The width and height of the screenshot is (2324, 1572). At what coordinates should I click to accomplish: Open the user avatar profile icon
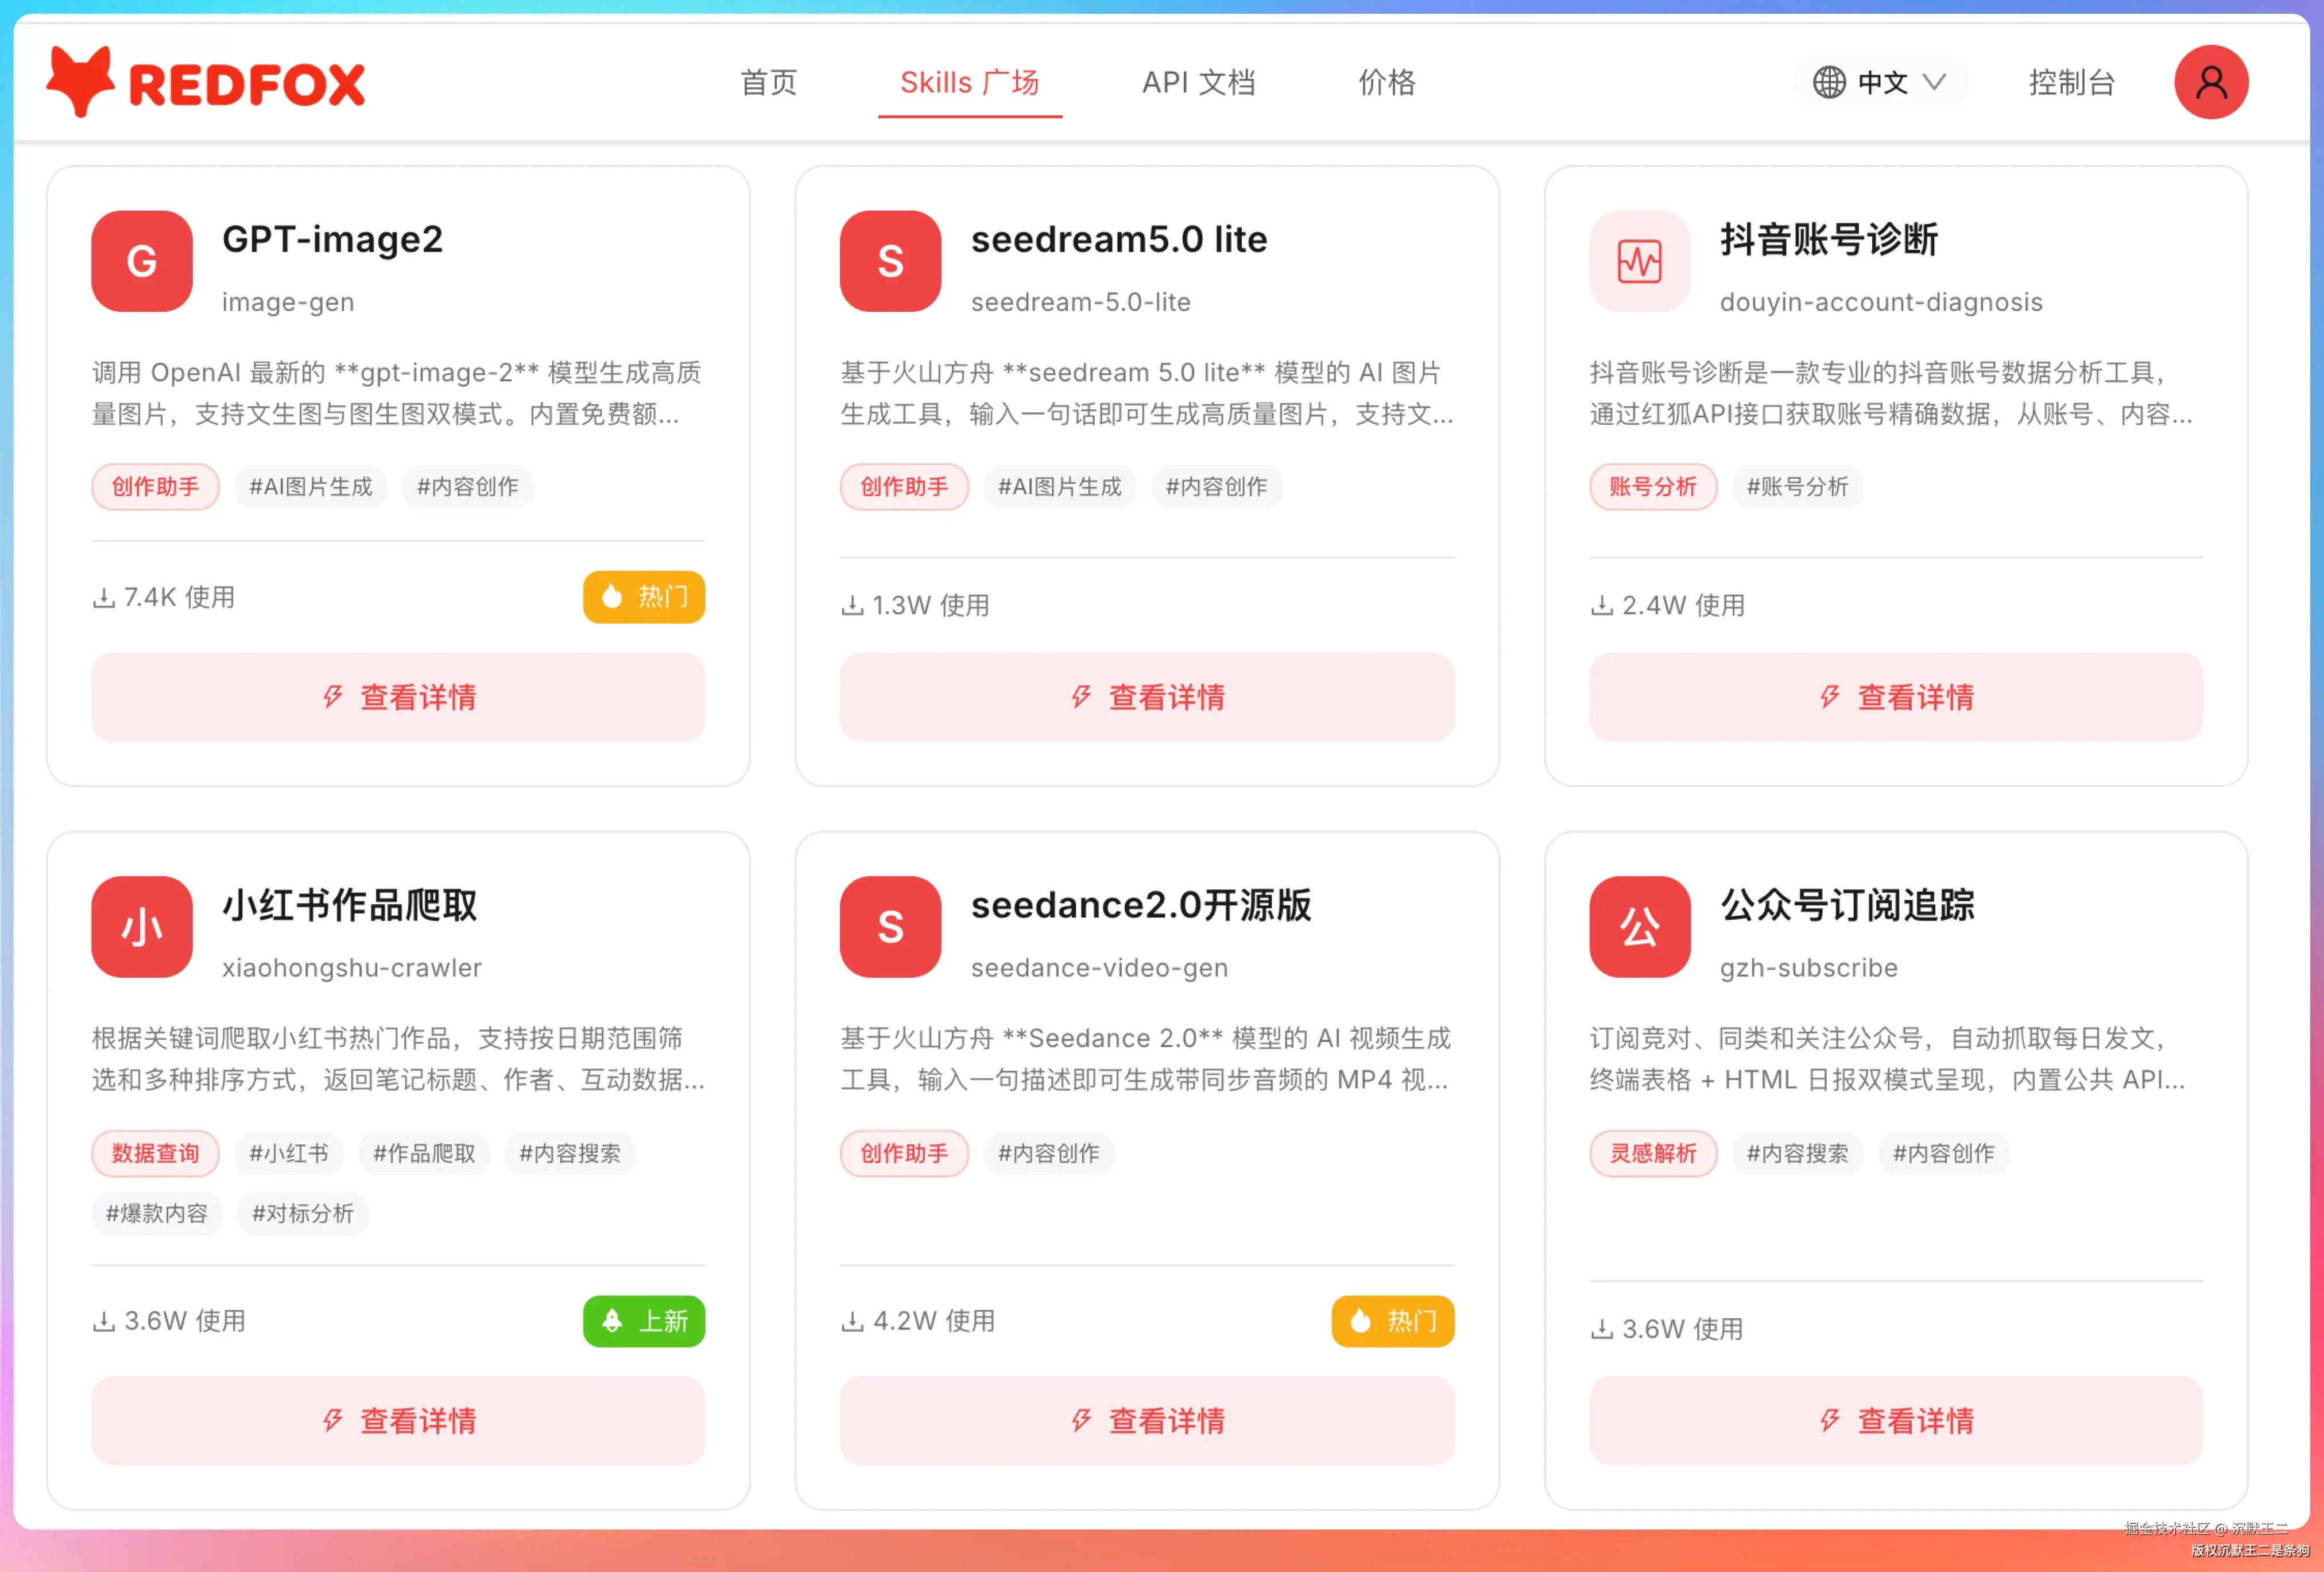click(2211, 82)
